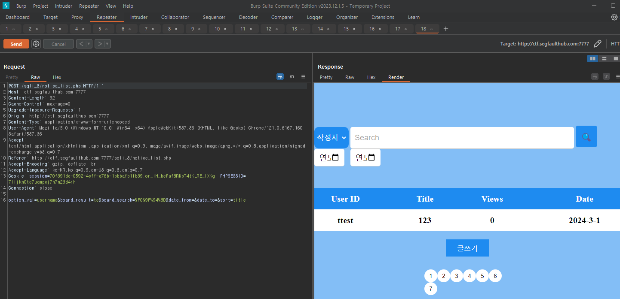Go to page 3 in pagination
The width and height of the screenshot is (620, 299).
(x=457, y=276)
